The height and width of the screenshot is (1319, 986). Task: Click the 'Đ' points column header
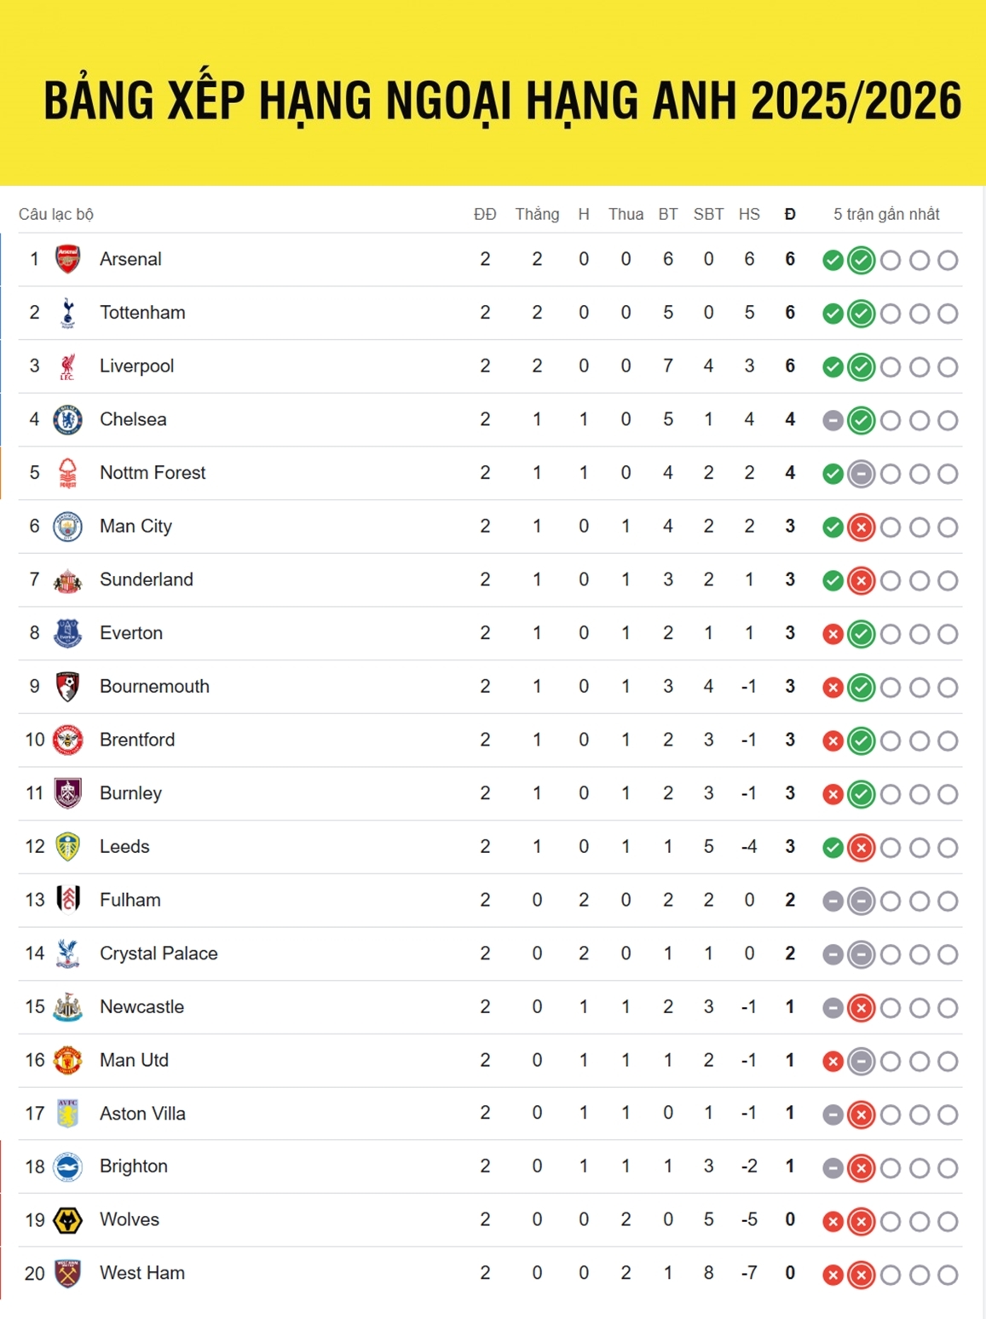[x=790, y=214]
